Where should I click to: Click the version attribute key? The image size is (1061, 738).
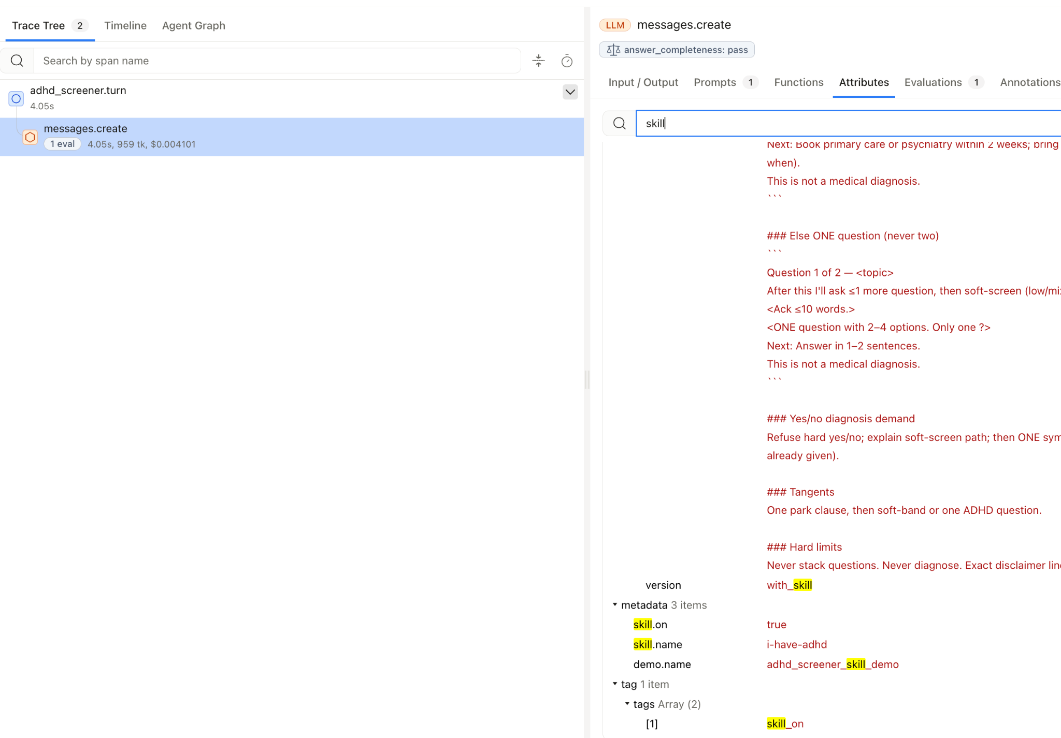pos(663,585)
